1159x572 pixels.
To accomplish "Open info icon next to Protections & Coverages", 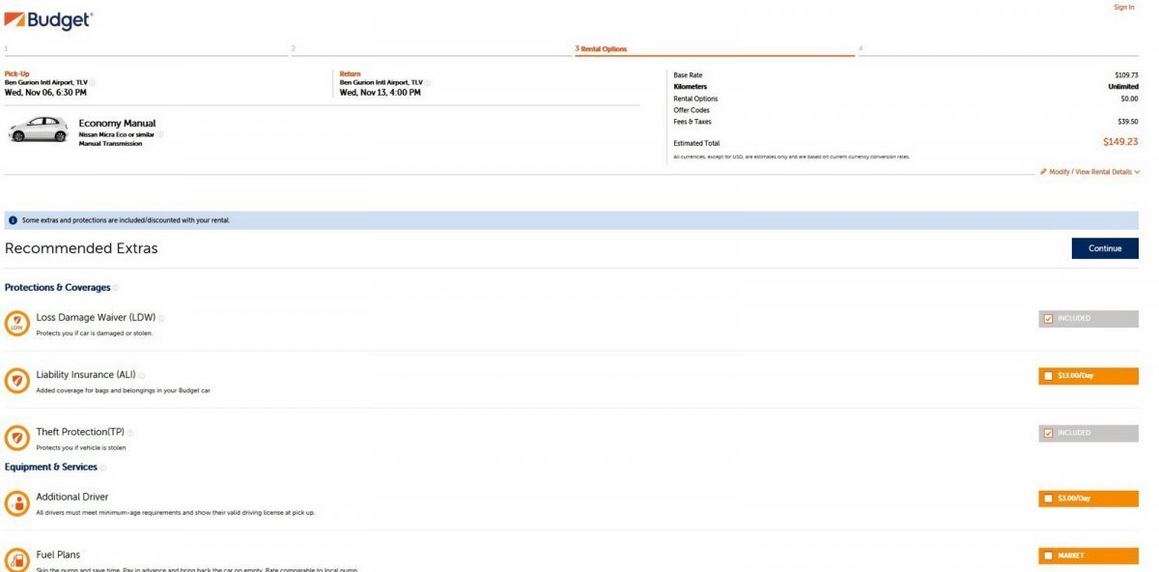I will [x=117, y=288].
